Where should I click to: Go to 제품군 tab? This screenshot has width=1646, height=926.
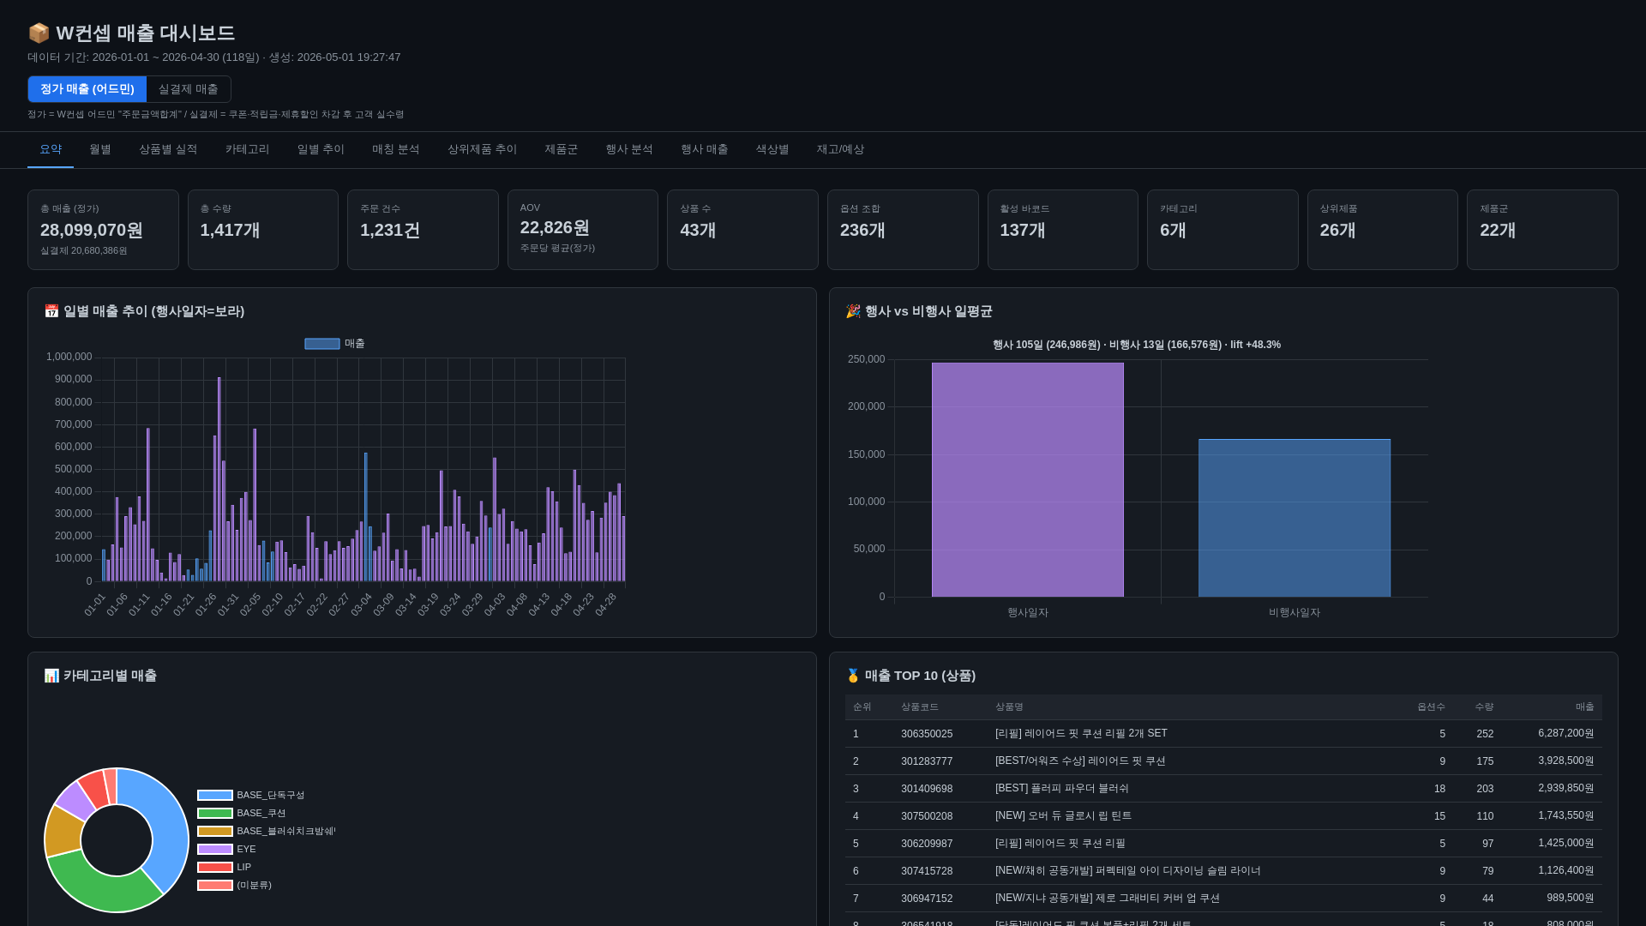click(562, 149)
